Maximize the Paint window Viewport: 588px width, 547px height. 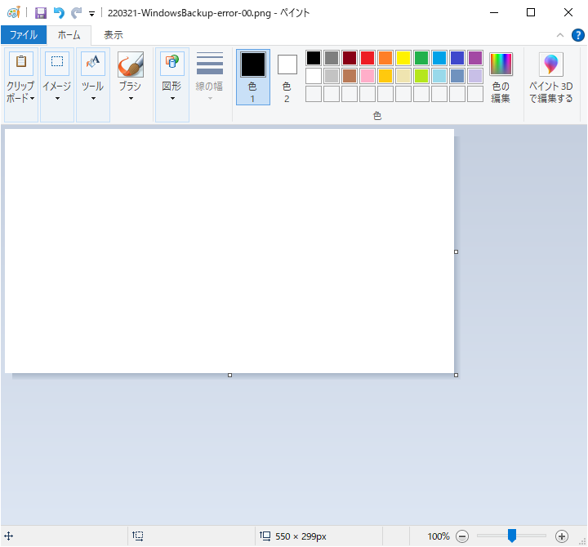(531, 13)
